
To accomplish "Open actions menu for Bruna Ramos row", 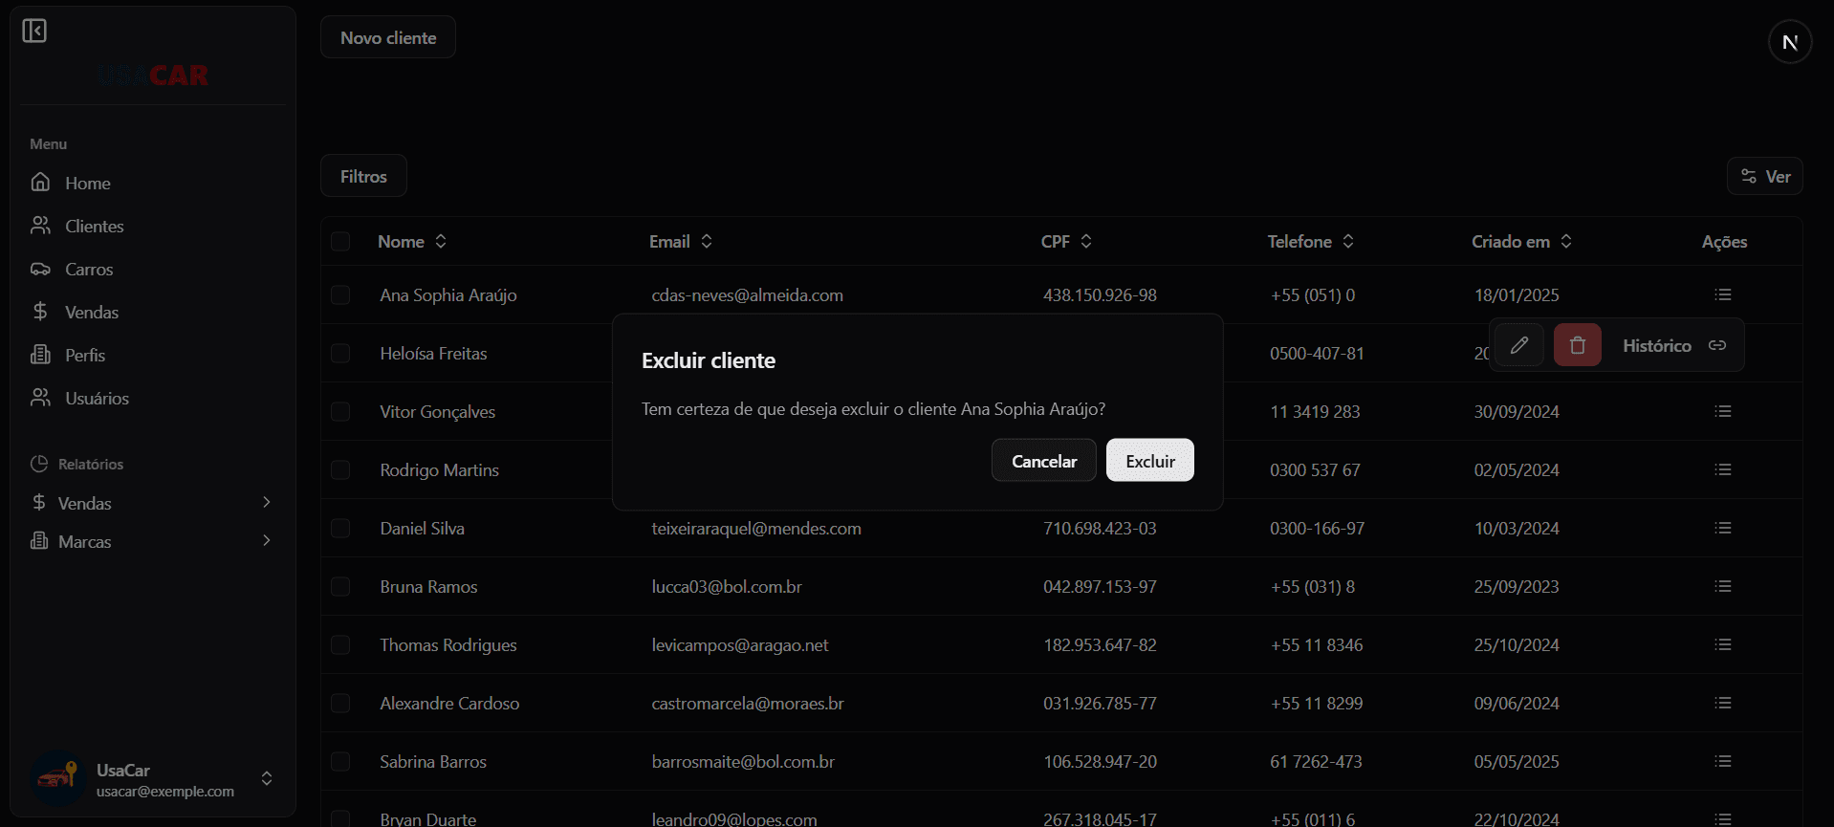I will pyautogui.click(x=1722, y=586).
